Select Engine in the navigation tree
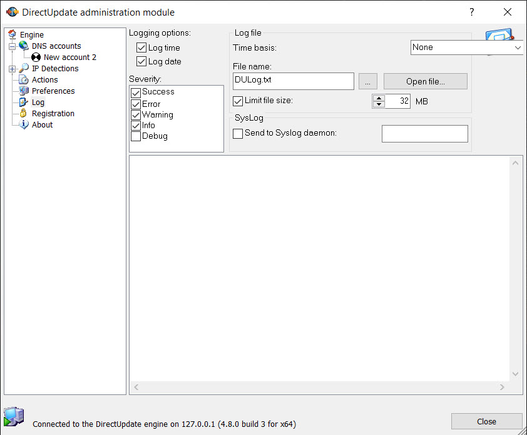Viewport: 527px width, 435px height. coord(31,34)
